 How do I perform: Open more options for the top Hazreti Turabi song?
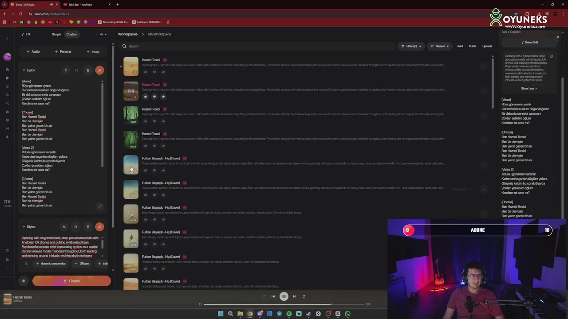[x=484, y=66]
